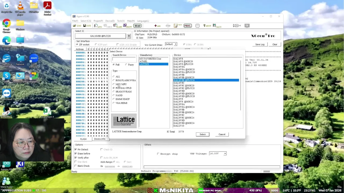Viewport: 344px width, 193px height.
Task: Toggle the Blank Check checkbox
Action: click(76, 166)
